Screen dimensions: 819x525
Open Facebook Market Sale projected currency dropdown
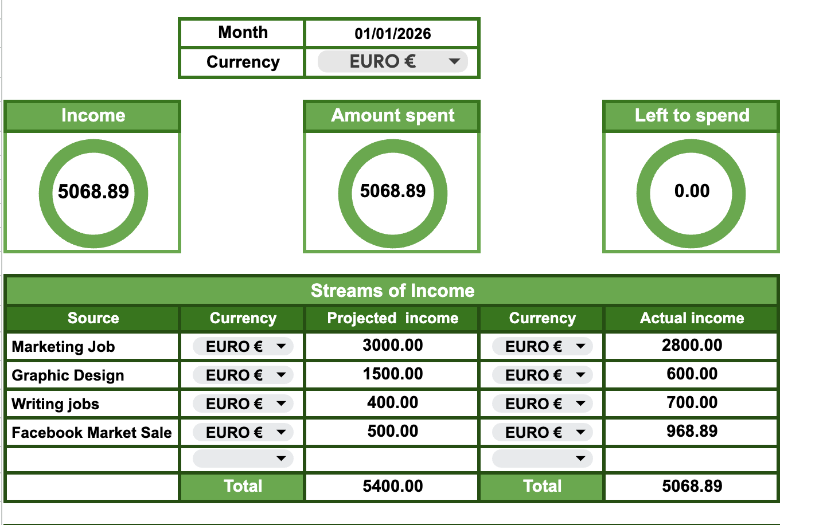pos(241,432)
